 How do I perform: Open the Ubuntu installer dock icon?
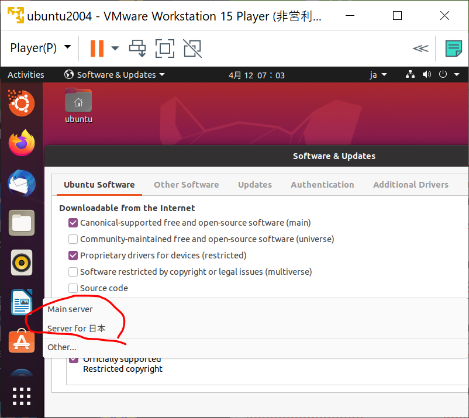point(21,103)
